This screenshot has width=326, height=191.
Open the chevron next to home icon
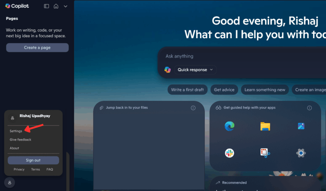click(65, 6)
